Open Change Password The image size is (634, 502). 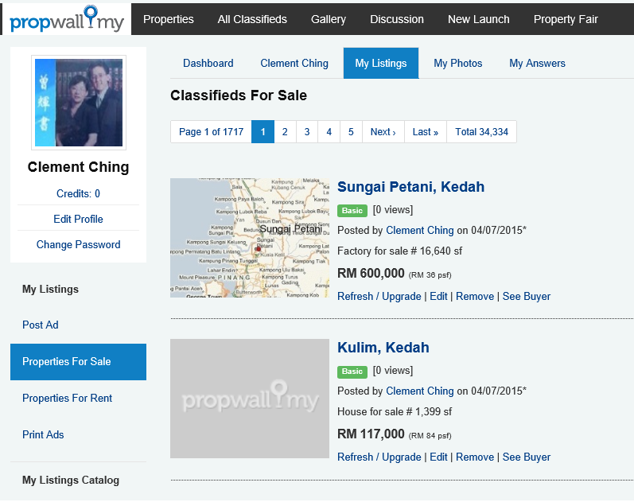pos(79,245)
